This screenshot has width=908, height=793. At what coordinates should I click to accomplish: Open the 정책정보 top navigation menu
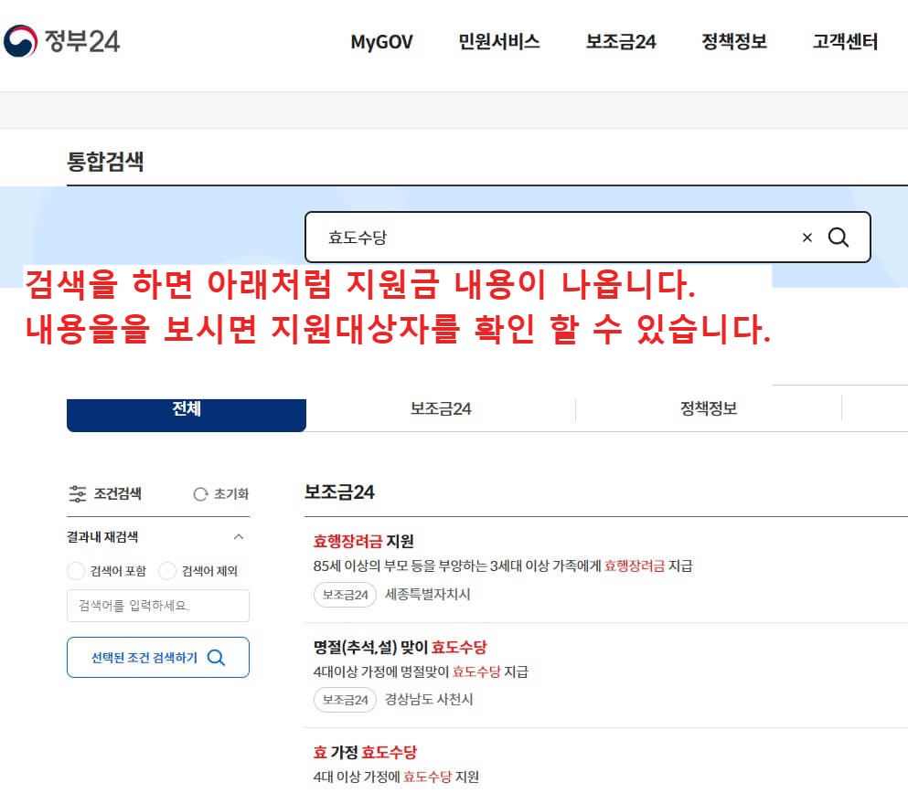tap(733, 42)
